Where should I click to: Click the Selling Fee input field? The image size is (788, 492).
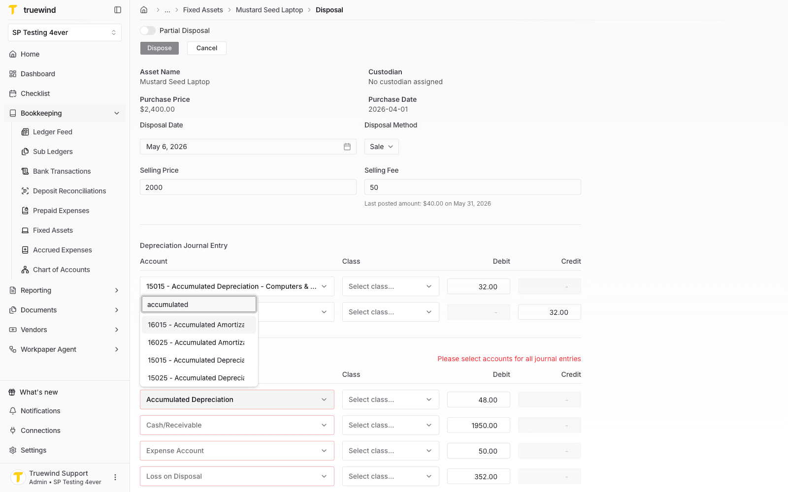[473, 187]
